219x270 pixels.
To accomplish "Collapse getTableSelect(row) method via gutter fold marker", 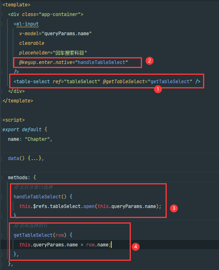I will (x=1, y=235).
